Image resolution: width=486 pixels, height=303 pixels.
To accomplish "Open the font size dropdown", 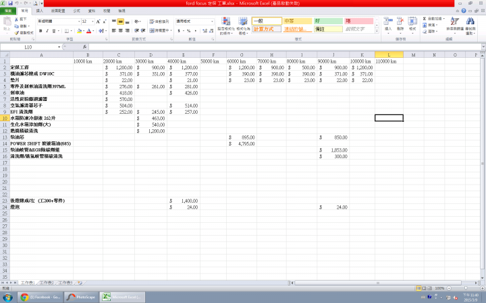I will (x=92, y=22).
